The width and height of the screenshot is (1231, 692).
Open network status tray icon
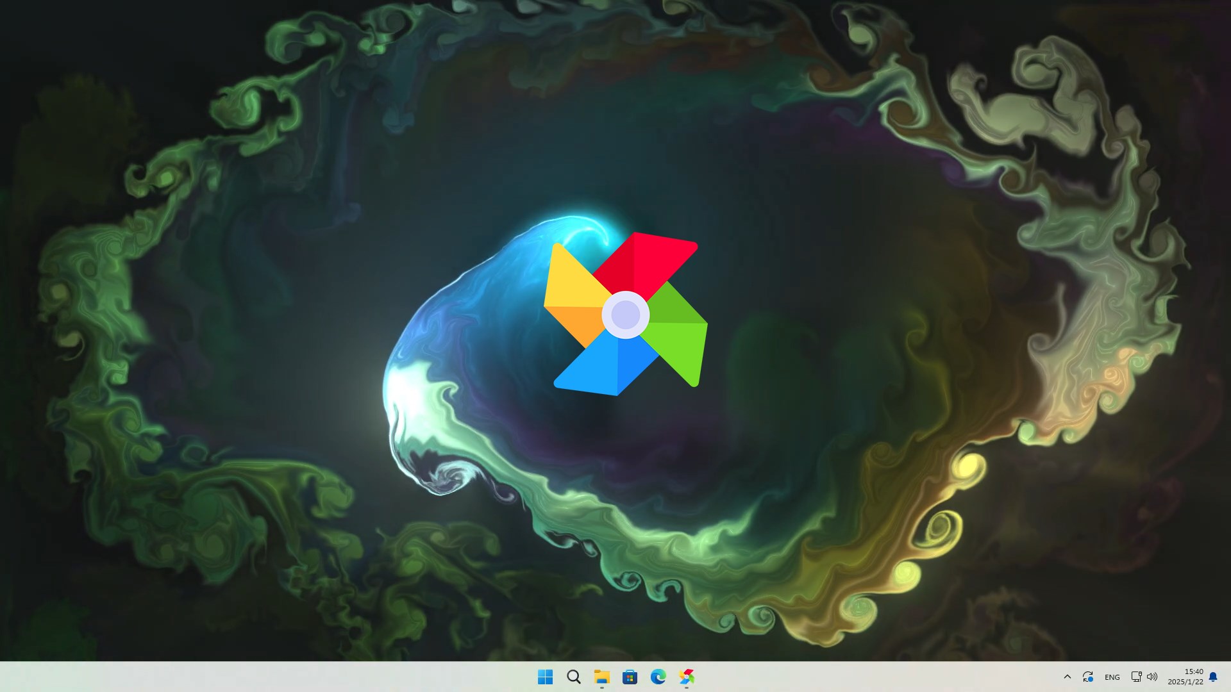(1136, 677)
